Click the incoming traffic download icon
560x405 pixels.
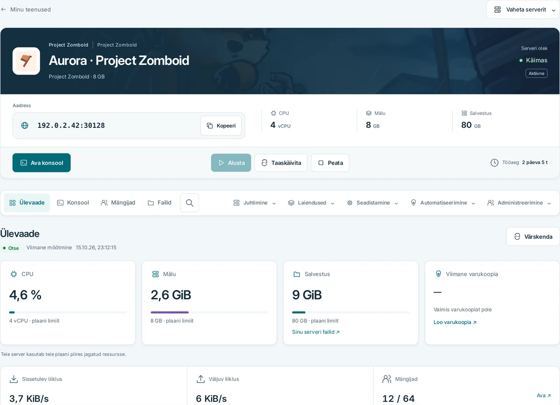point(14,379)
